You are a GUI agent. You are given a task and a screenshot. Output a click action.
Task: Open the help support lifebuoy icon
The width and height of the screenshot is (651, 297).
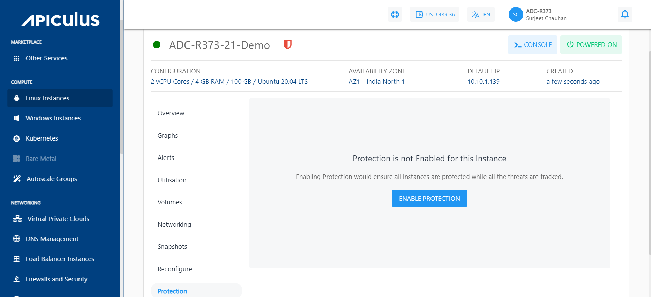point(395,14)
